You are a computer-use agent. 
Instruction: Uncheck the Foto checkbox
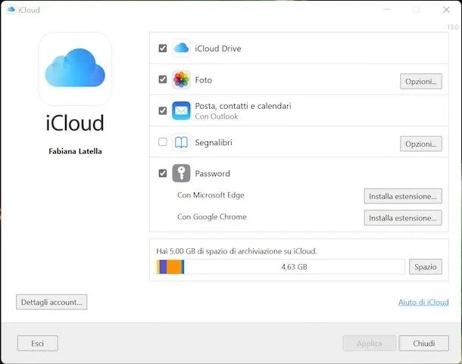pyautogui.click(x=163, y=79)
